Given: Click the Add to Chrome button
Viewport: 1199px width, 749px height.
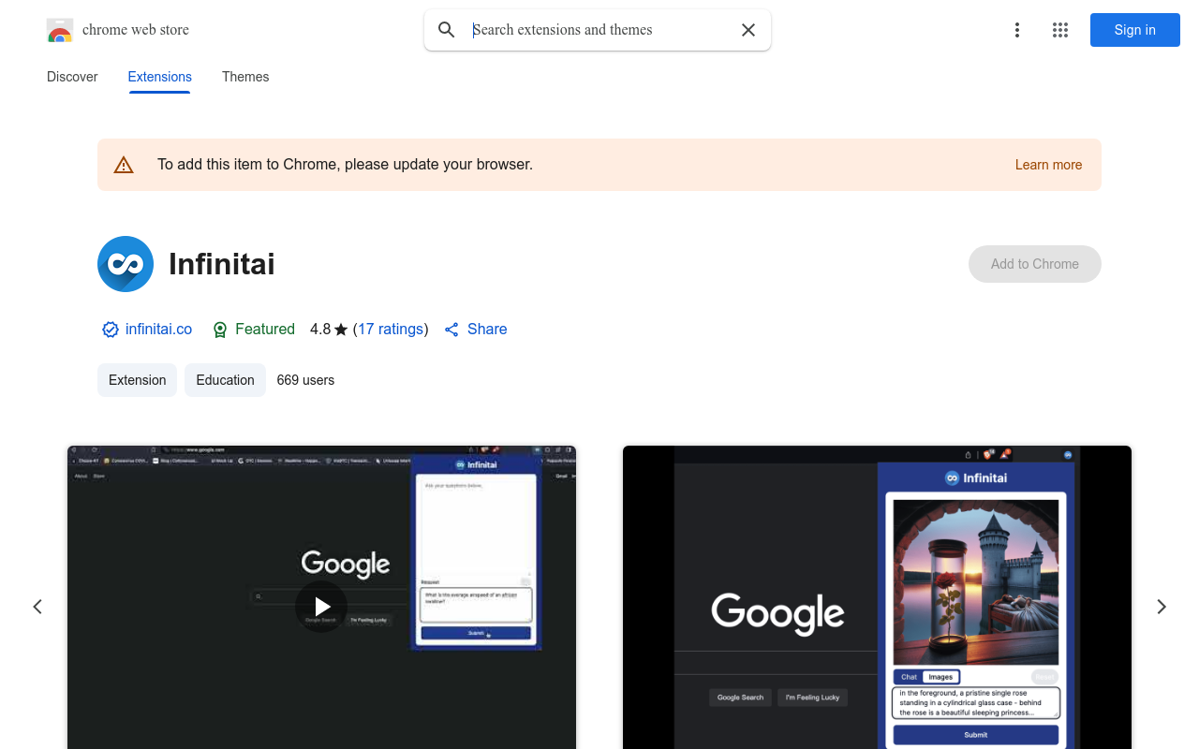Looking at the screenshot, I should pyautogui.click(x=1035, y=264).
